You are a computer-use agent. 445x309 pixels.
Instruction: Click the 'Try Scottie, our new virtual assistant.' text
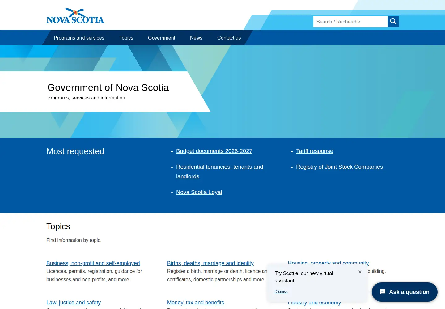304,277
